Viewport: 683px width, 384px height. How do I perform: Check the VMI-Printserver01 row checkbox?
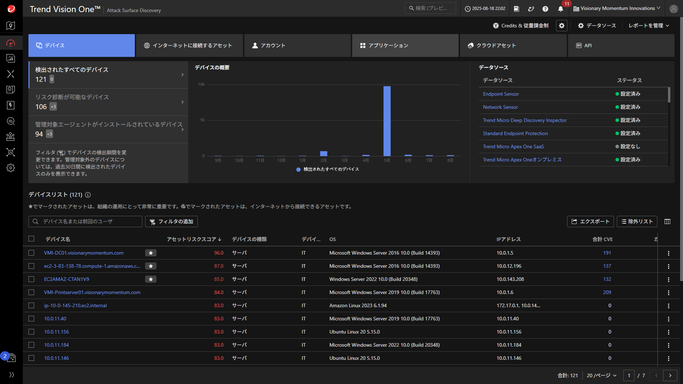[x=31, y=292]
